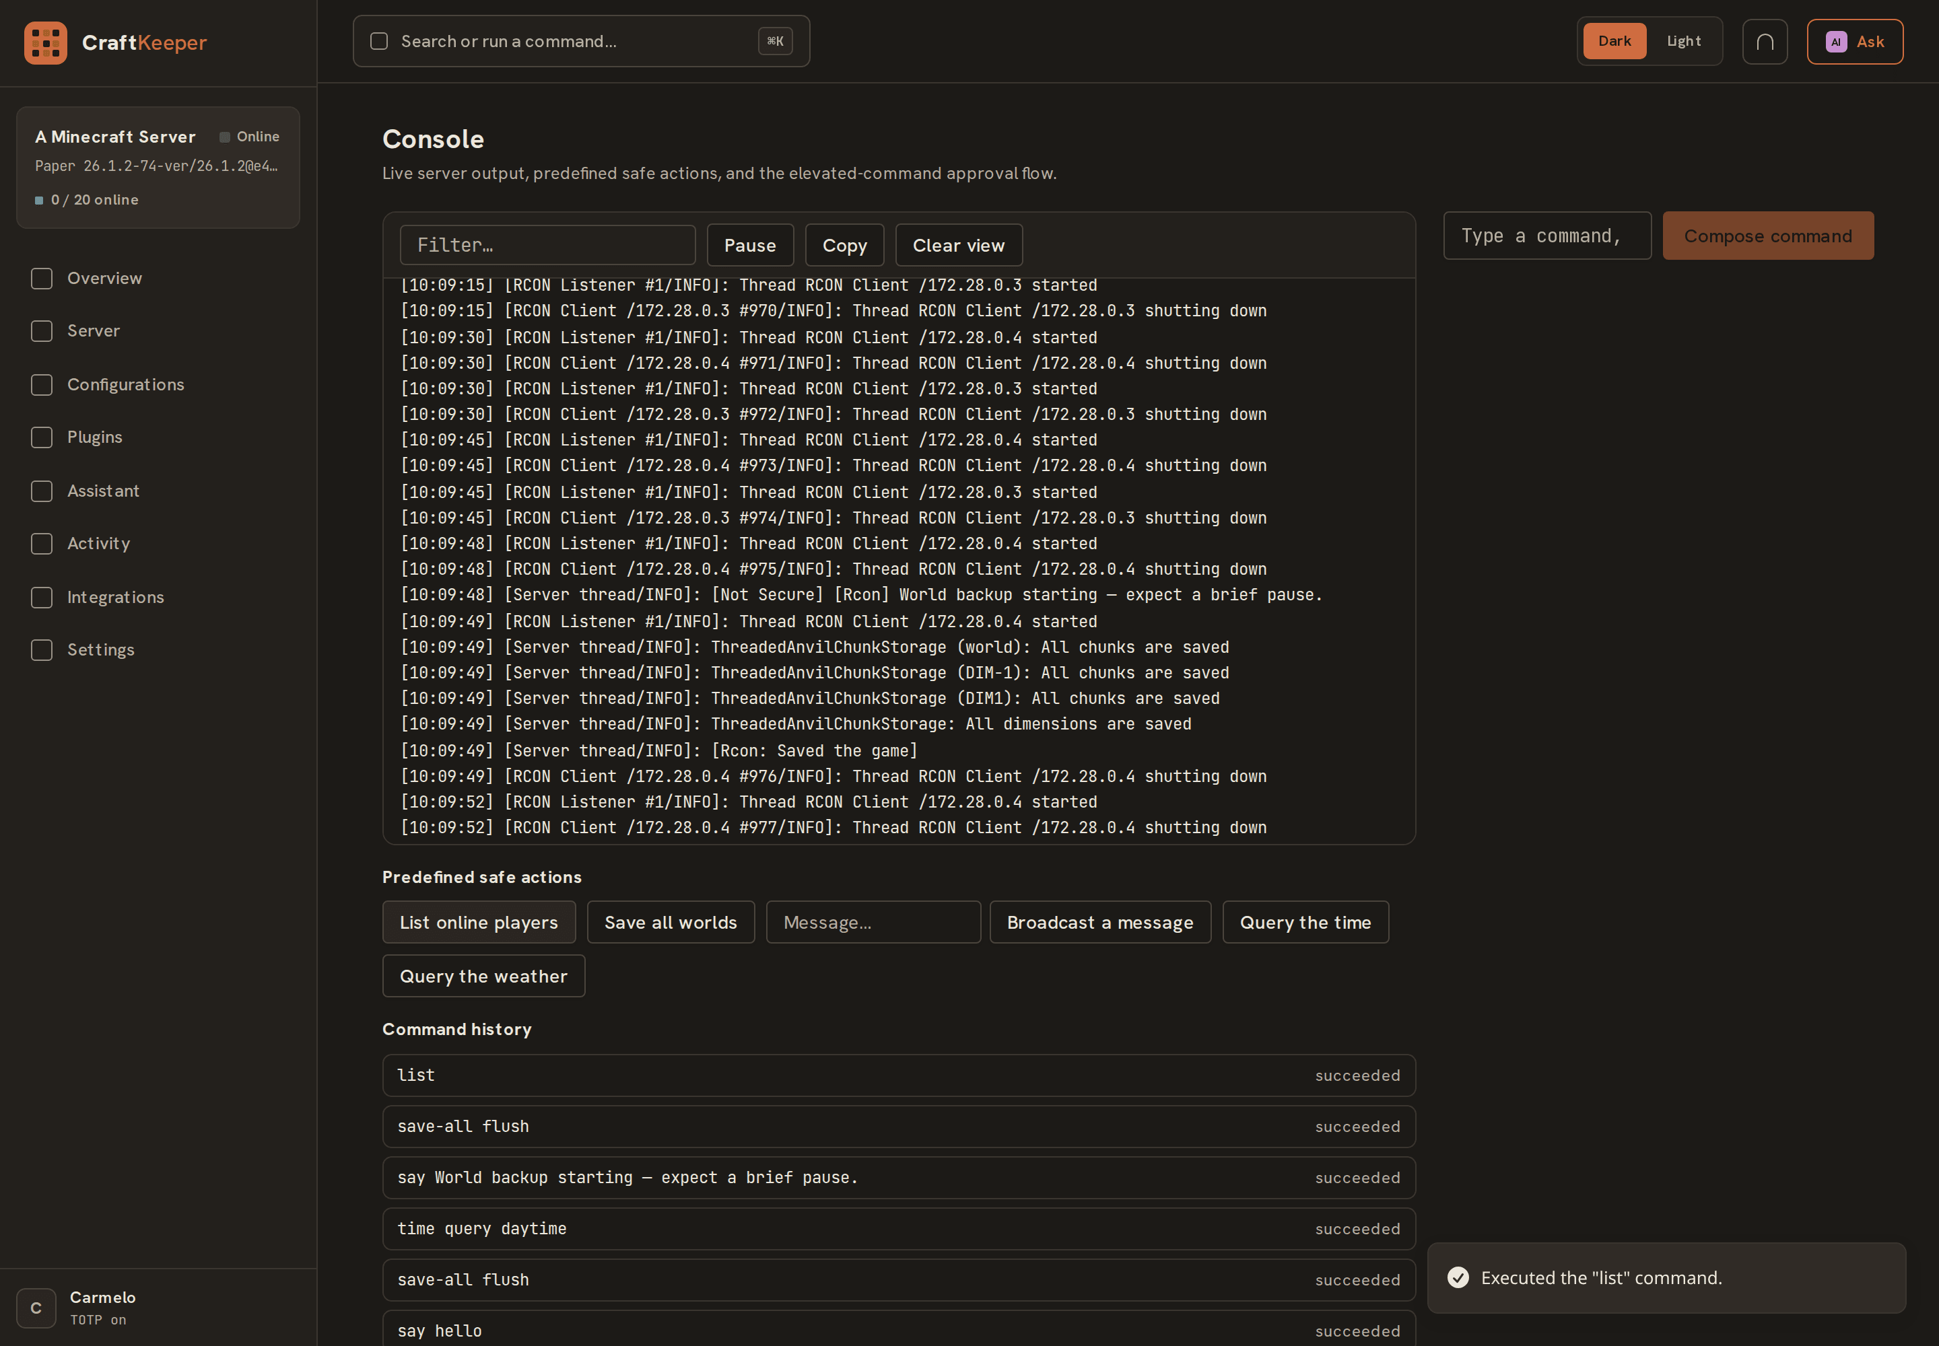The image size is (1939, 1346).
Task: Click the Paper version text
Action: pos(156,166)
